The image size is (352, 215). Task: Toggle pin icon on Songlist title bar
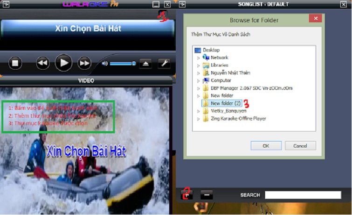(182, 4)
